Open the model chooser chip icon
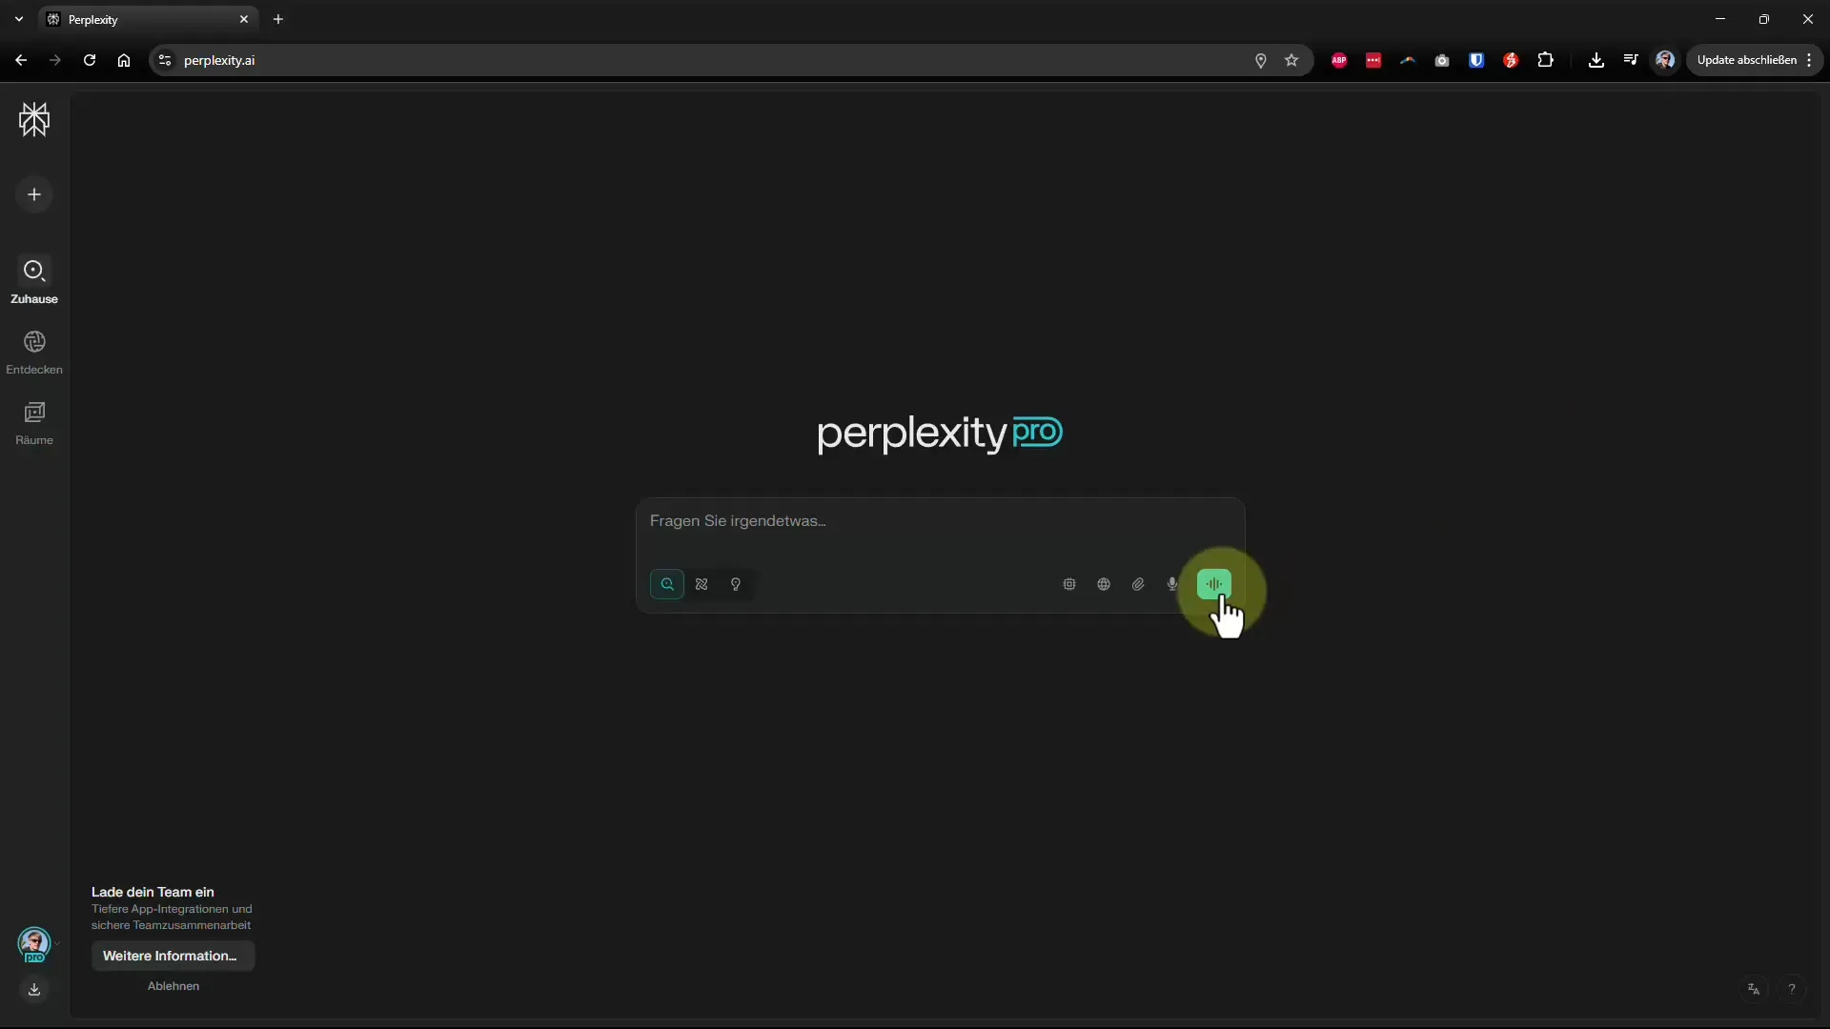Image resolution: width=1830 pixels, height=1029 pixels. click(x=1069, y=584)
